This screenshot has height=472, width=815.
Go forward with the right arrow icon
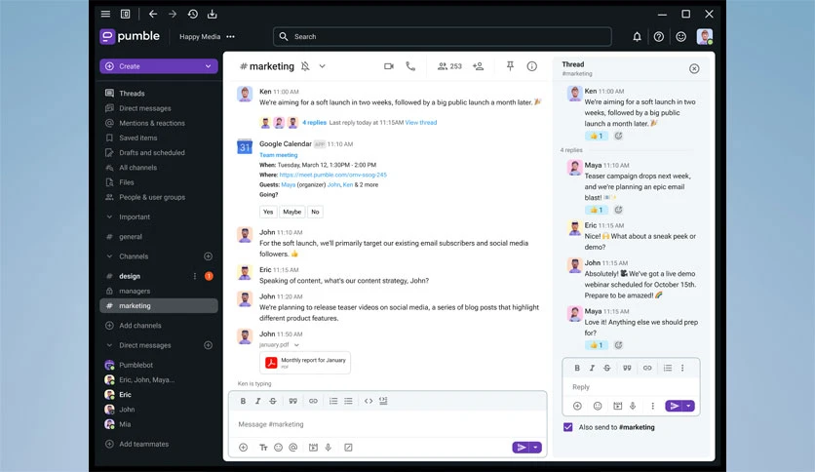pos(173,14)
